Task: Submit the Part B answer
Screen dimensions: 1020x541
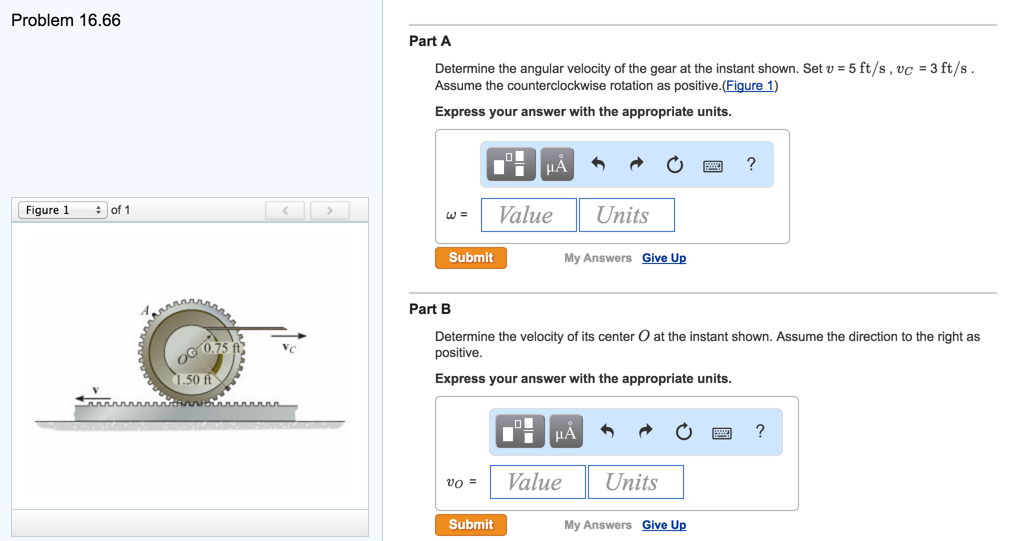Action: point(470,524)
